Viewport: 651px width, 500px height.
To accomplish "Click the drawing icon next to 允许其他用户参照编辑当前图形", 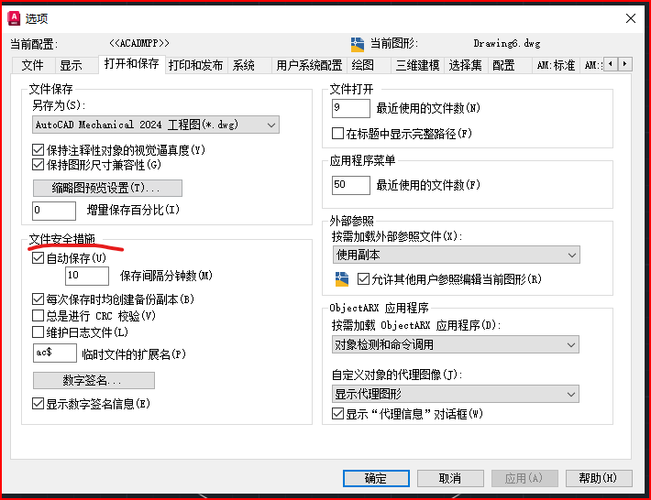I will 342,279.
